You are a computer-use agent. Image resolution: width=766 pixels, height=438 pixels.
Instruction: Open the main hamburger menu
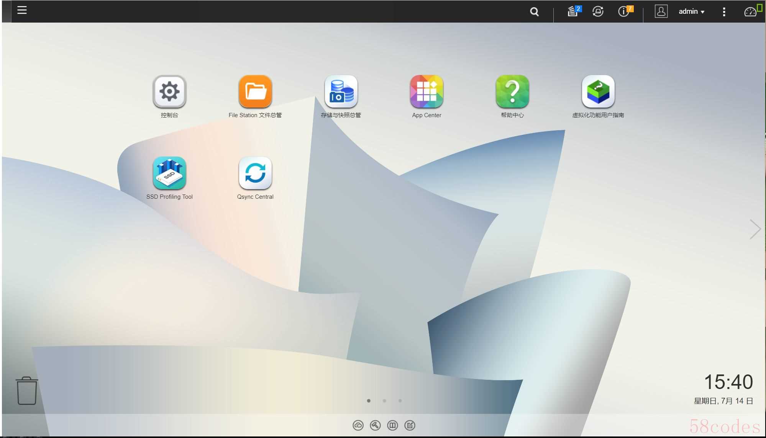(22, 10)
